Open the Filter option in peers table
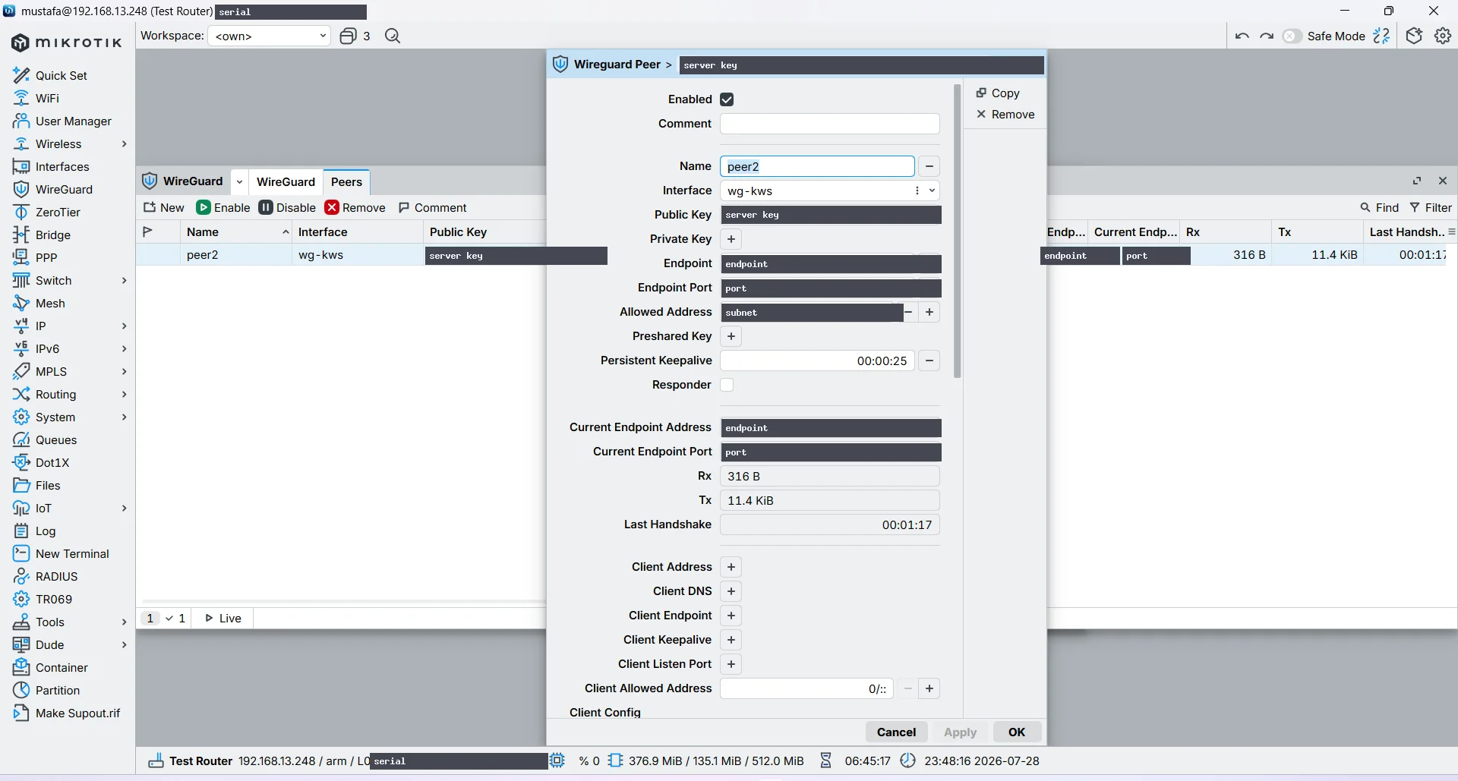The width and height of the screenshot is (1458, 781). click(x=1431, y=207)
